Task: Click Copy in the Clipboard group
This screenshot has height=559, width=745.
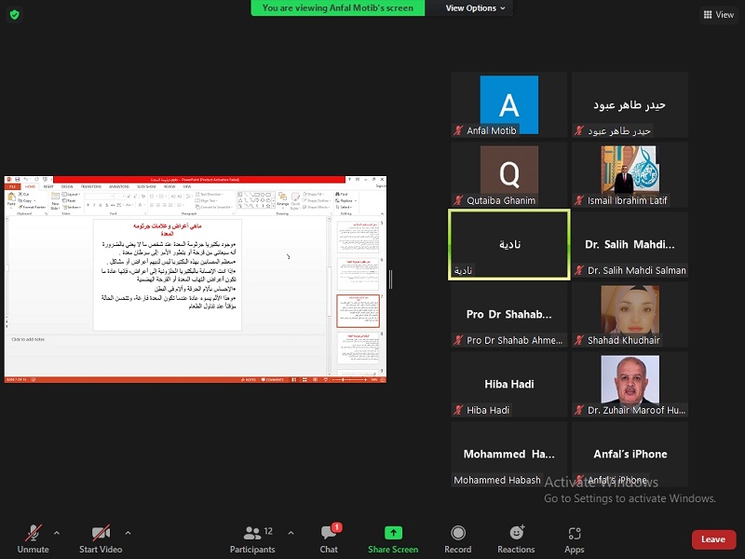Action: (25, 200)
